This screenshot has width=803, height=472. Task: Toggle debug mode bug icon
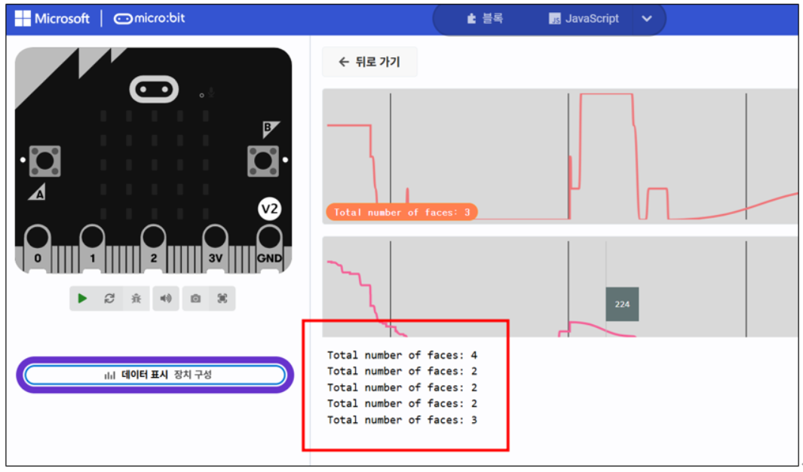coord(136,299)
